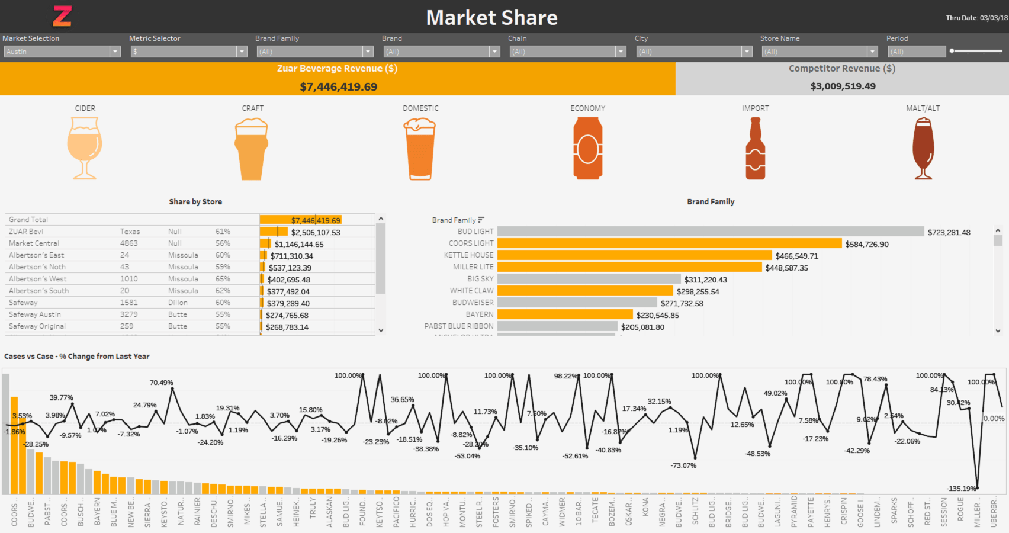1009x533 pixels.
Task: Click the -73.07% data point label
Action: (683, 465)
